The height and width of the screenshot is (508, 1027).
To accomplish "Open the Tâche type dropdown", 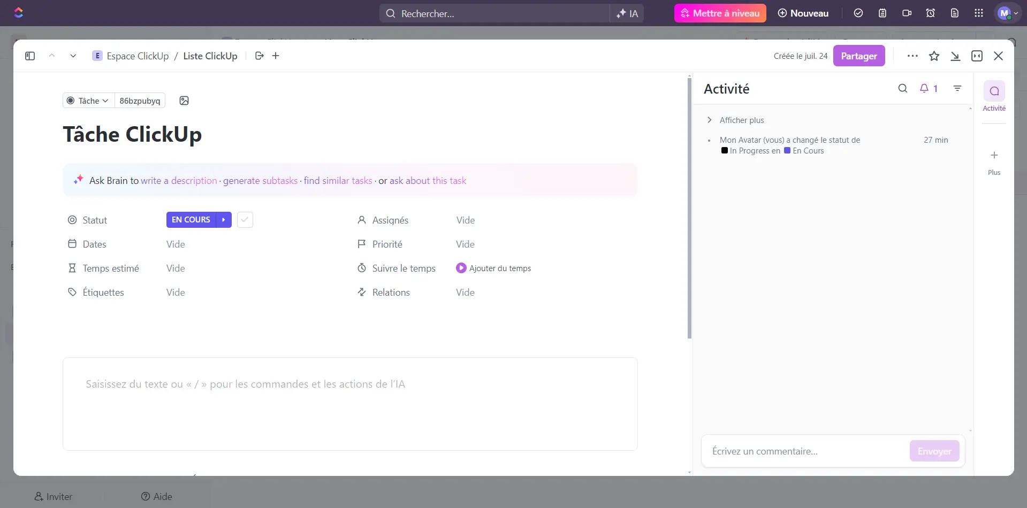I will (x=89, y=101).
